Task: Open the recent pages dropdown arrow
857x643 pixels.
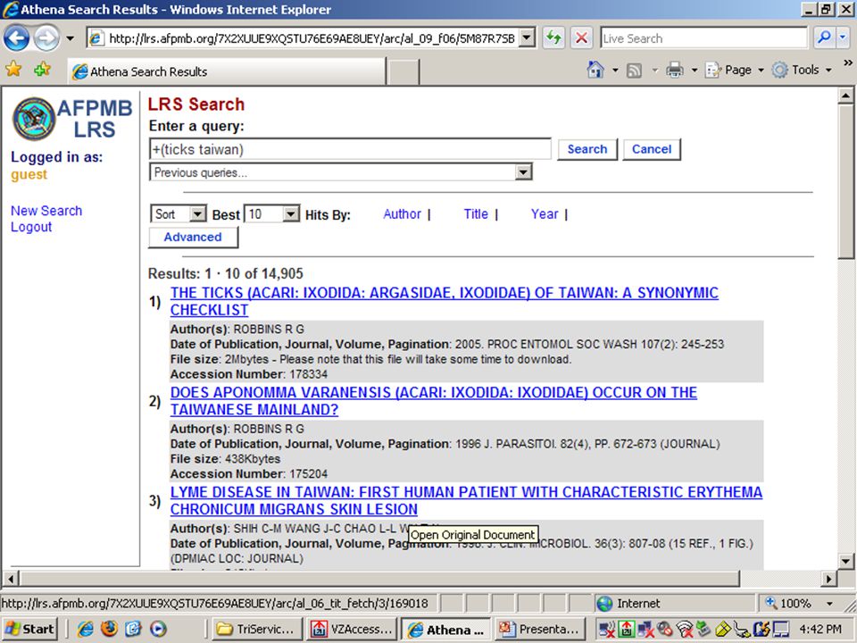Action: click(70, 38)
